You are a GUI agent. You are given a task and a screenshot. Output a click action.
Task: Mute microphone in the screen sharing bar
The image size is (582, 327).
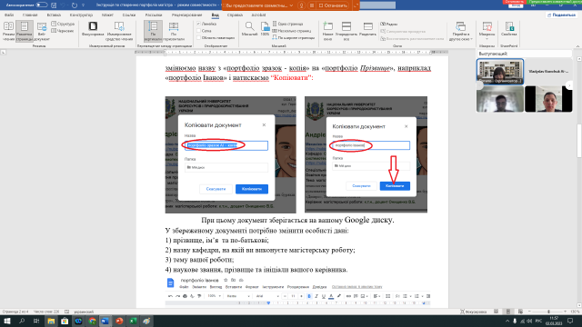(301, 5)
